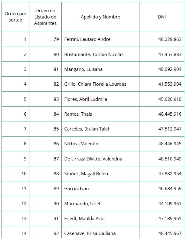This screenshot has width=186, height=241.
Task: Select the Garcia, Ivan name cell
Action: [x=76, y=189]
